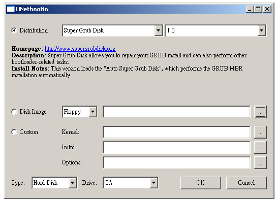Focus the Options input field
This screenshot has height=202, width=277.
click(x=176, y=162)
